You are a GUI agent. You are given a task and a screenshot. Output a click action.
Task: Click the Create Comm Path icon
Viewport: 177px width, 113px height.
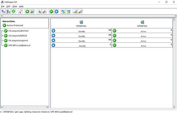39,12
